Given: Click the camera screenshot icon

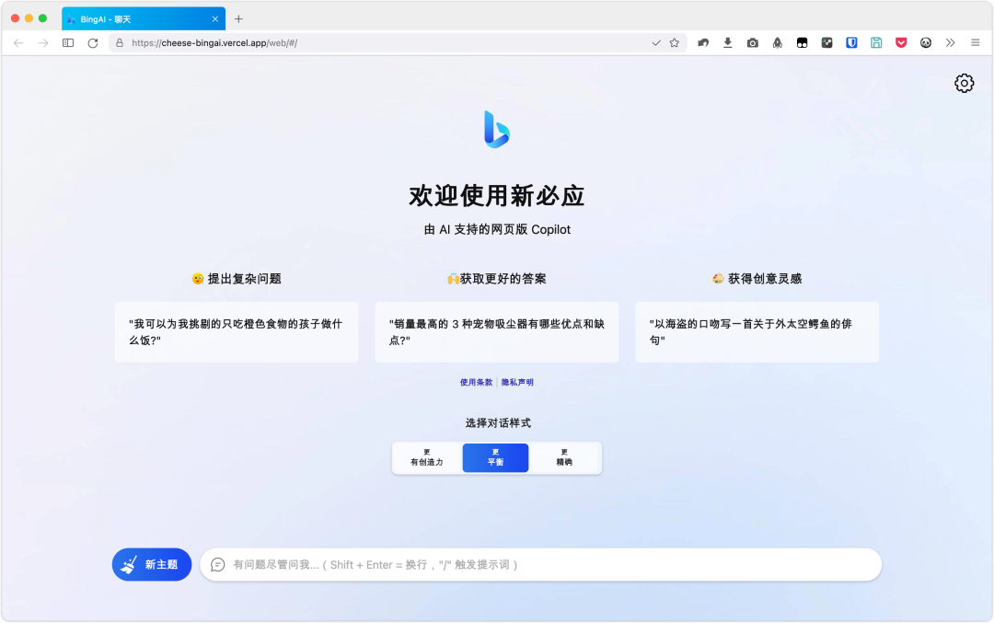Looking at the screenshot, I should [x=753, y=43].
